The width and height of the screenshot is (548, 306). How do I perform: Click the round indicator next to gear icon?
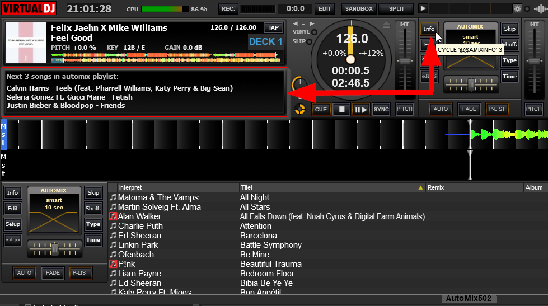[527, 9]
